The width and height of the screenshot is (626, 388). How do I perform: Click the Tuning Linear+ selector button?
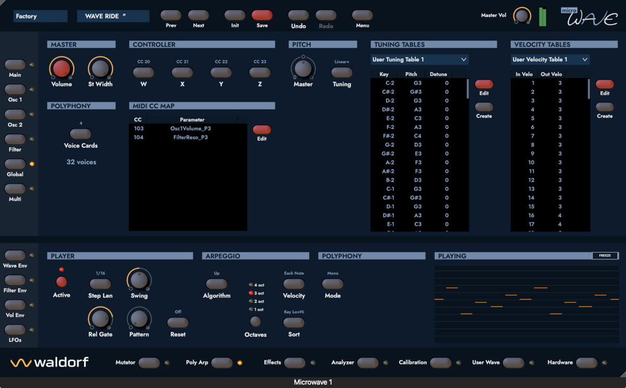(x=342, y=72)
